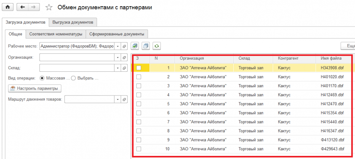Open Склад value via open icon
The height and width of the screenshot is (159, 355).
[124, 68]
